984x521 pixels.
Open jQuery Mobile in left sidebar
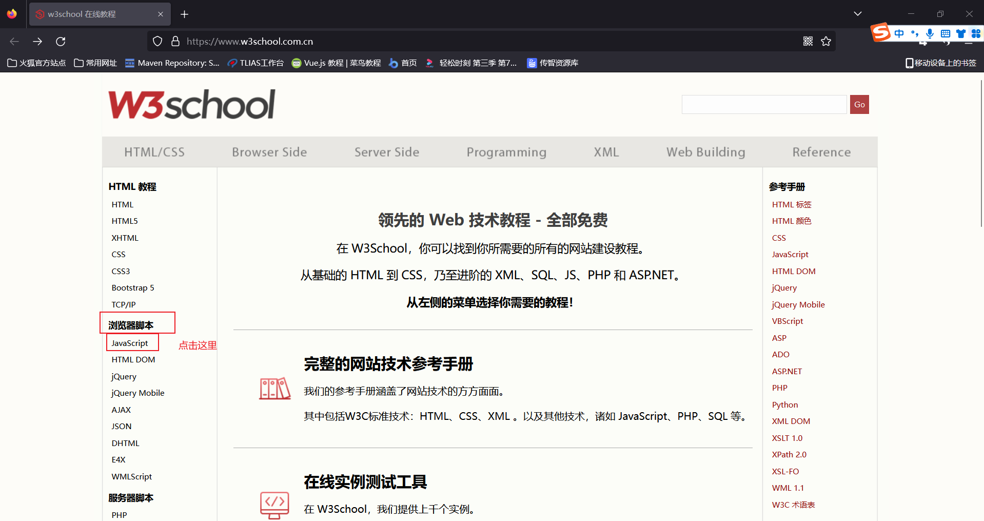pyautogui.click(x=138, y=393)
